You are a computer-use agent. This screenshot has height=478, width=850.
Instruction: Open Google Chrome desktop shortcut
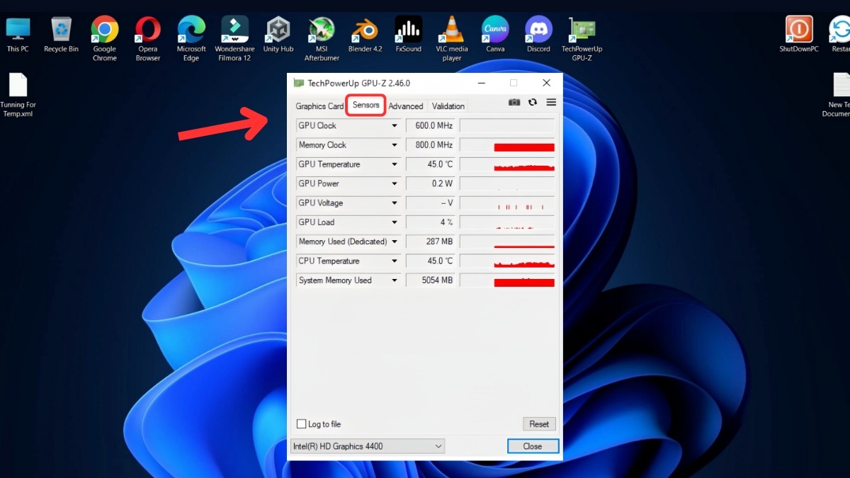105,39
